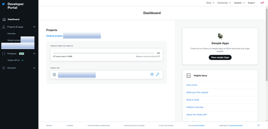The height and width of the screenshot is (129, 268).
Task: Open the Updates dropdown menu
Action: click(239, 3)
